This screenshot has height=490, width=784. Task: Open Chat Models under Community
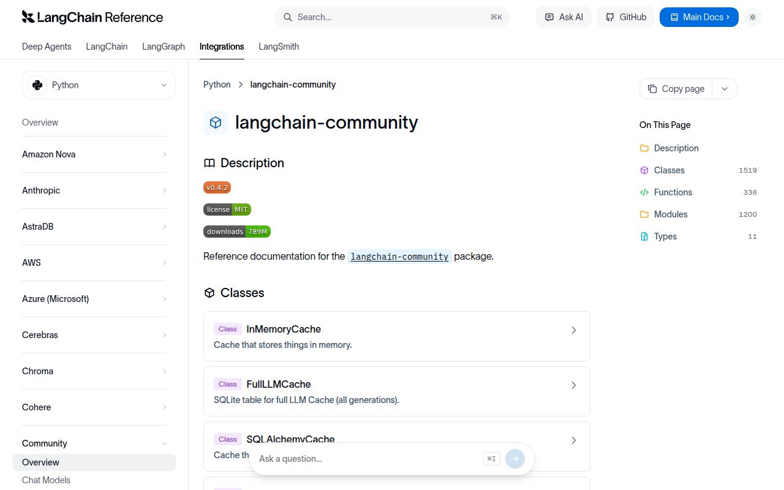click(46, 480)
